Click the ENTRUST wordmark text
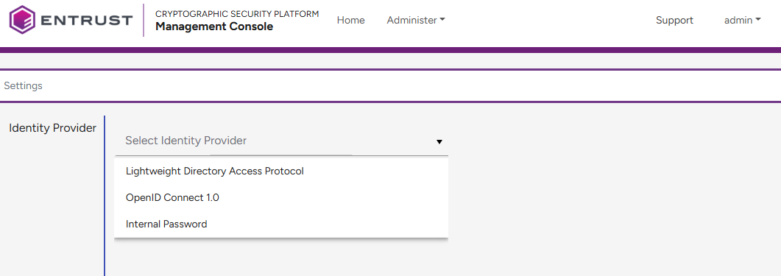This screenshot has height=276, width=781. pos(87,20)
